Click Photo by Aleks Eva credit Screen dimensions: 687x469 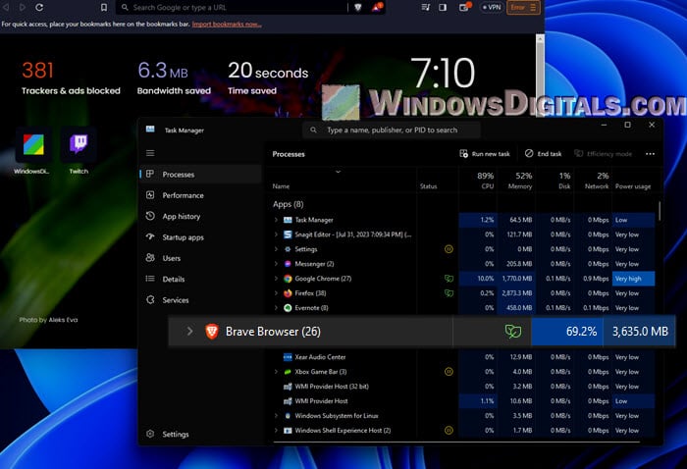[x=48, y=320]
